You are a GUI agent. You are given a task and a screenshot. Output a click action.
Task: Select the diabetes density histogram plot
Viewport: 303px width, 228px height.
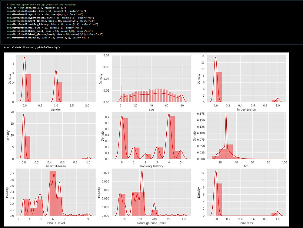(x=247, y=192)
